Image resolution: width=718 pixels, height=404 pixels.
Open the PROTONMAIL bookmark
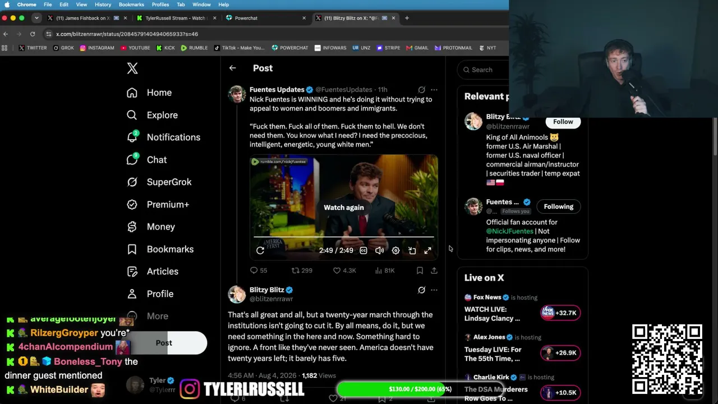453,48
